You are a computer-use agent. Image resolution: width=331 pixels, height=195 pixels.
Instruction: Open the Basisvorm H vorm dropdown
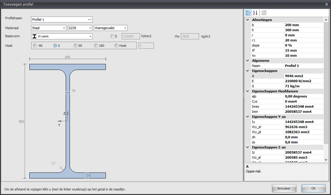pos(90,36)
